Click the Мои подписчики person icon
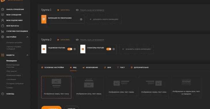 [3, 20]
